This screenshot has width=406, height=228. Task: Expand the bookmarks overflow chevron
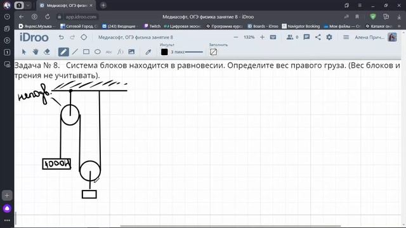[399, 26]
